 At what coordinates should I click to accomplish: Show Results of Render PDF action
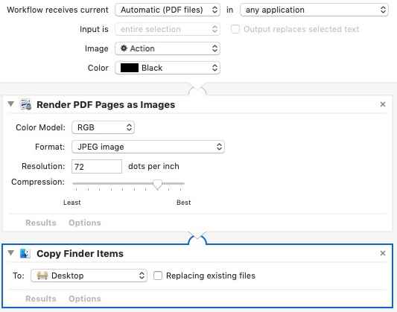[x=41, y=223]
